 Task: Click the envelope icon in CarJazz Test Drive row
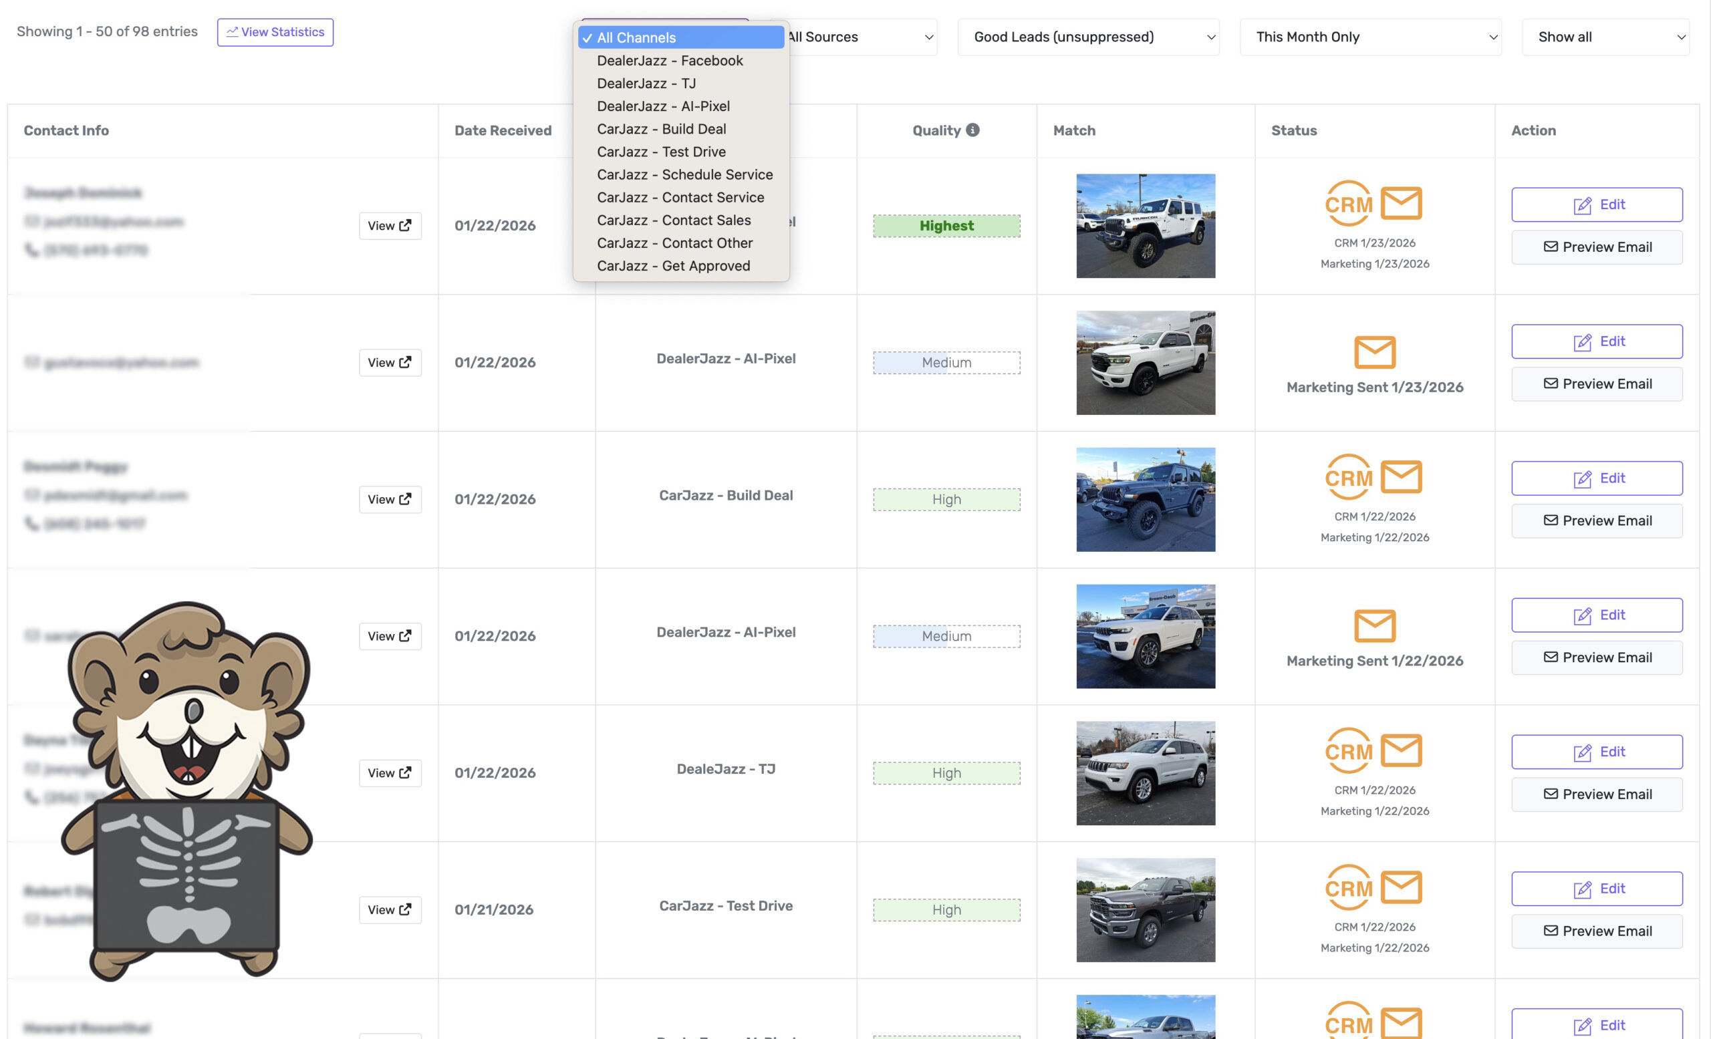tap(1401, 887)
